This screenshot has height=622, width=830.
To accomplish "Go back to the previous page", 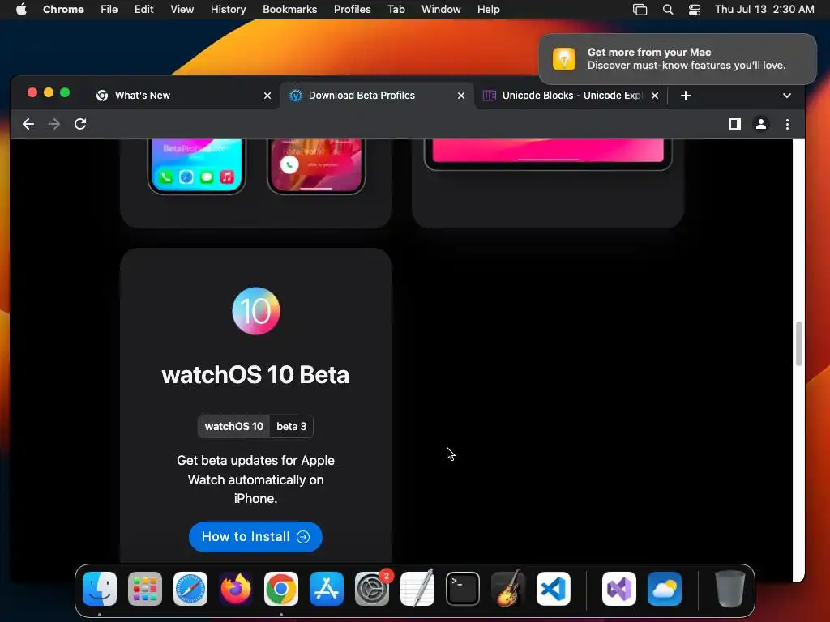I will click(28, 124).
